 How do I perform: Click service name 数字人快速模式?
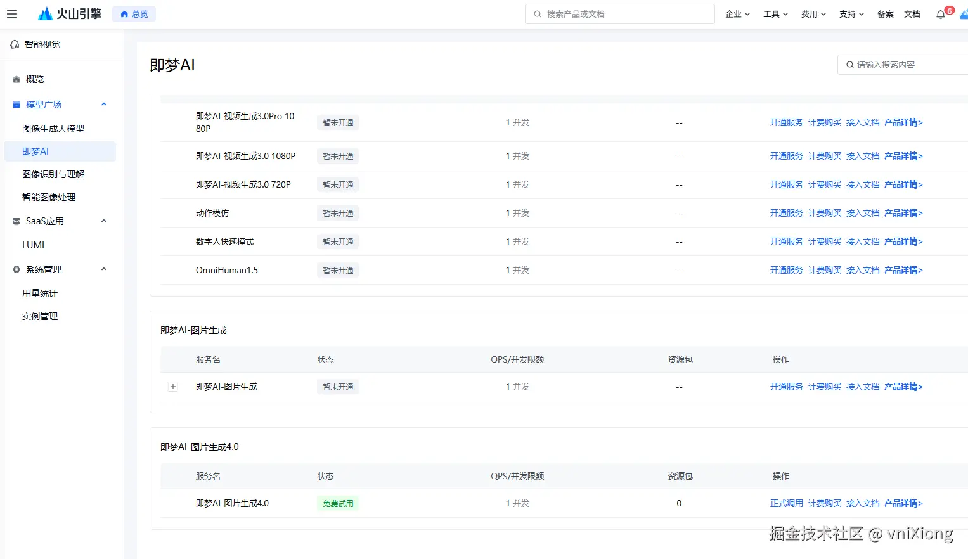pos(224,241)
